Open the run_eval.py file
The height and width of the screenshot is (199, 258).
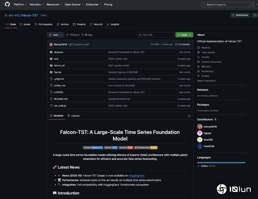(x=59, y=106)
